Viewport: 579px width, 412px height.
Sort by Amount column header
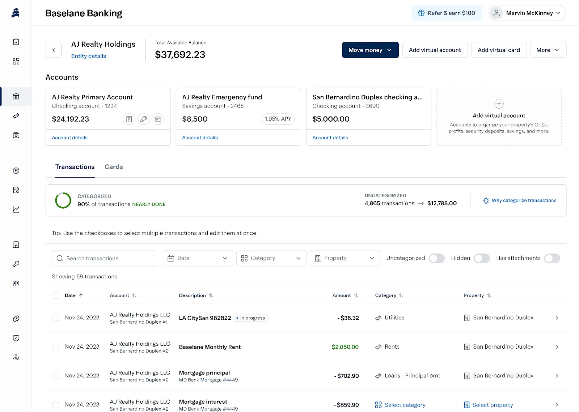[345, 295]
